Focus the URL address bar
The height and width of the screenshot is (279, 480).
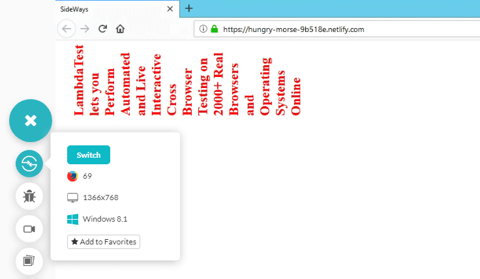[x=337, y=29]
